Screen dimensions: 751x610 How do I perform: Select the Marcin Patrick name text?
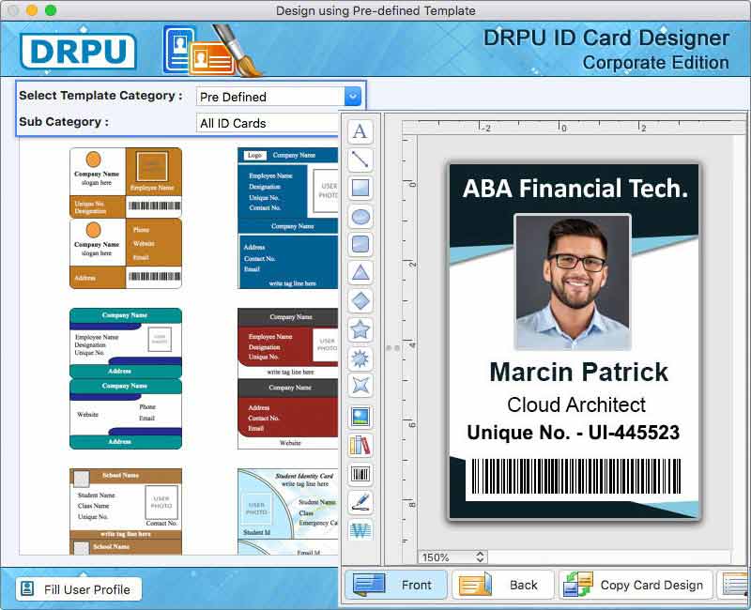578,372
